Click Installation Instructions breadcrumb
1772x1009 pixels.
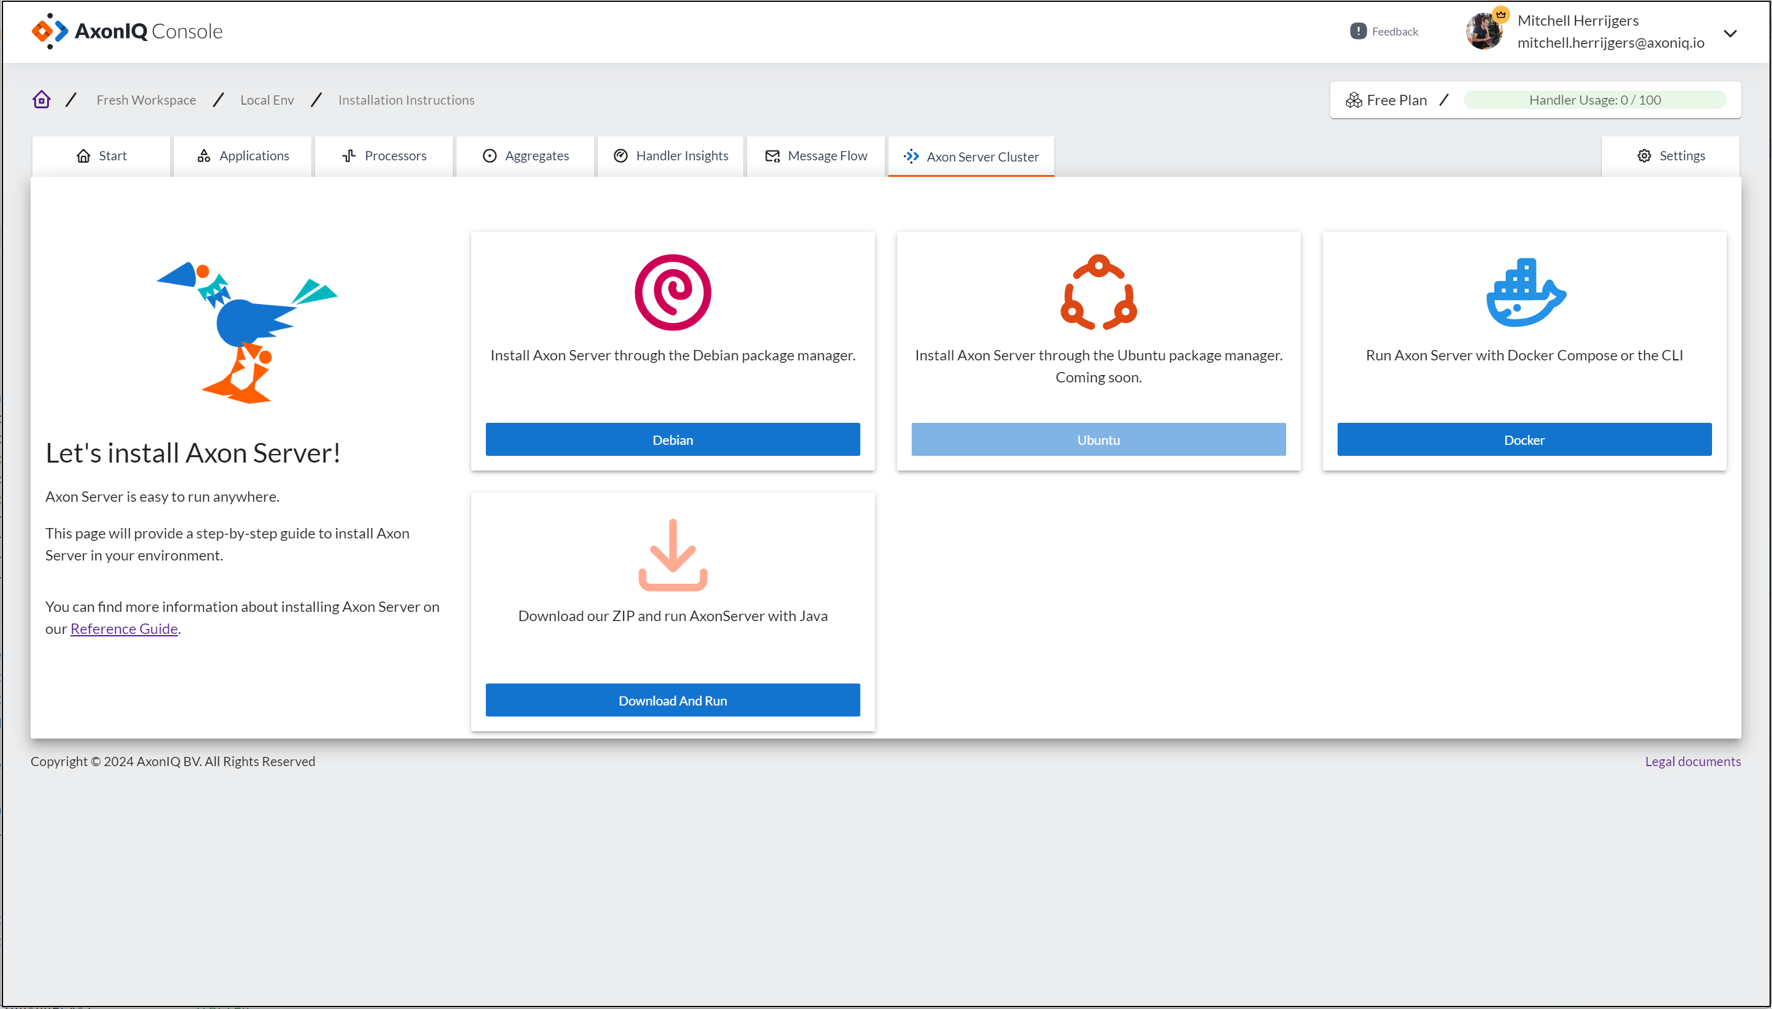(x=406, y=100)
